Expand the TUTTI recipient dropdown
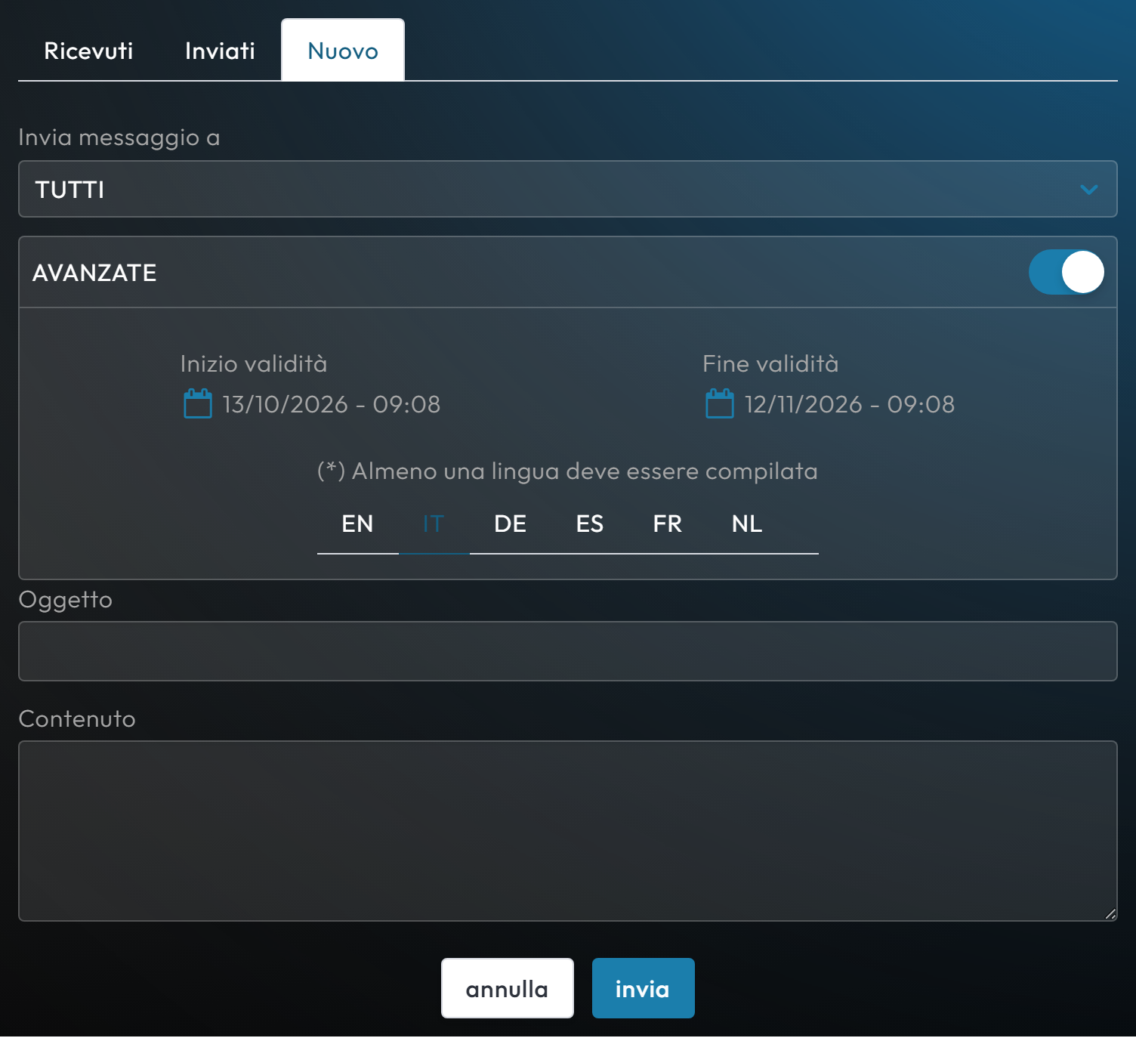Screen dimensions: 1136x1038 click(568, 189)
